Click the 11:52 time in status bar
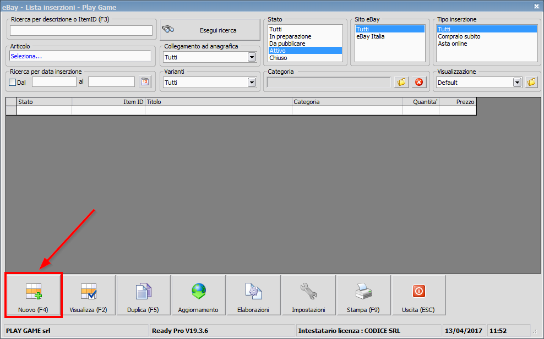The height and width of the screenshot is (339, 544). click(498, 331)
